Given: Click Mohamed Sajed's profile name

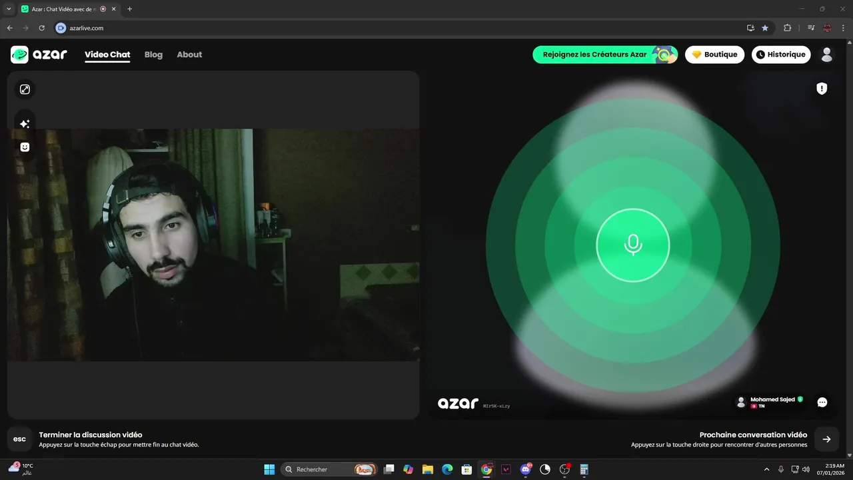Looking at the screenshot, I should (x=772, y=399).
